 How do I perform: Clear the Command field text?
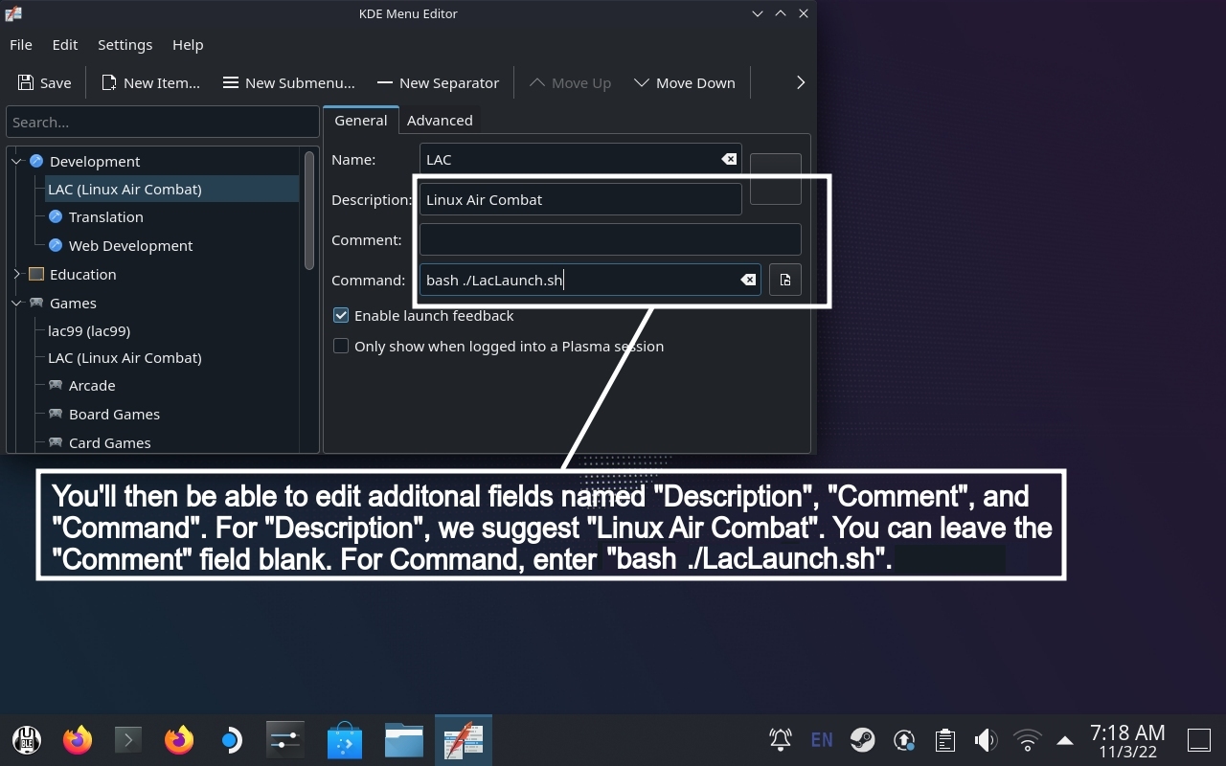pyautogui.click(x=748, y=280)
